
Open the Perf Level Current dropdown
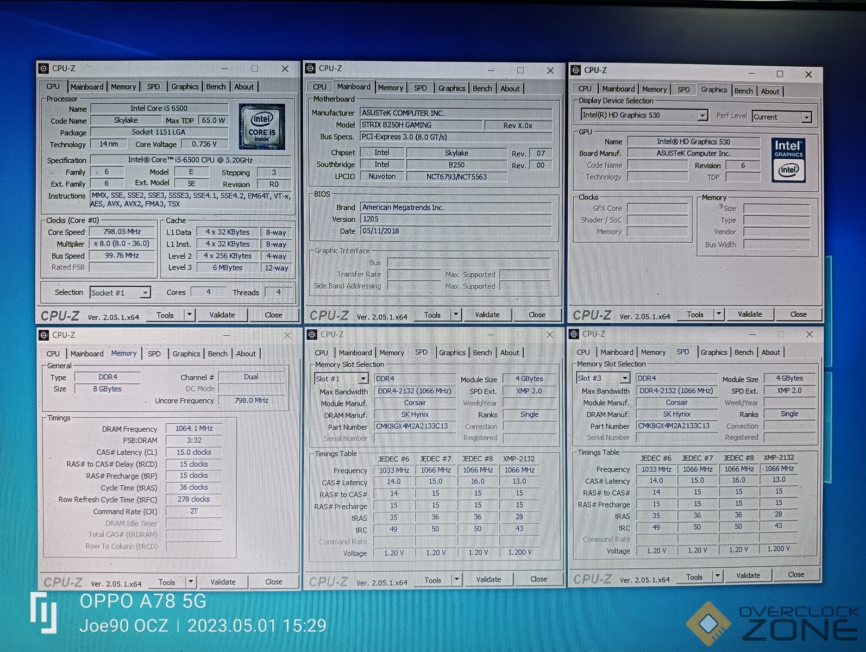tap(807, 117)
